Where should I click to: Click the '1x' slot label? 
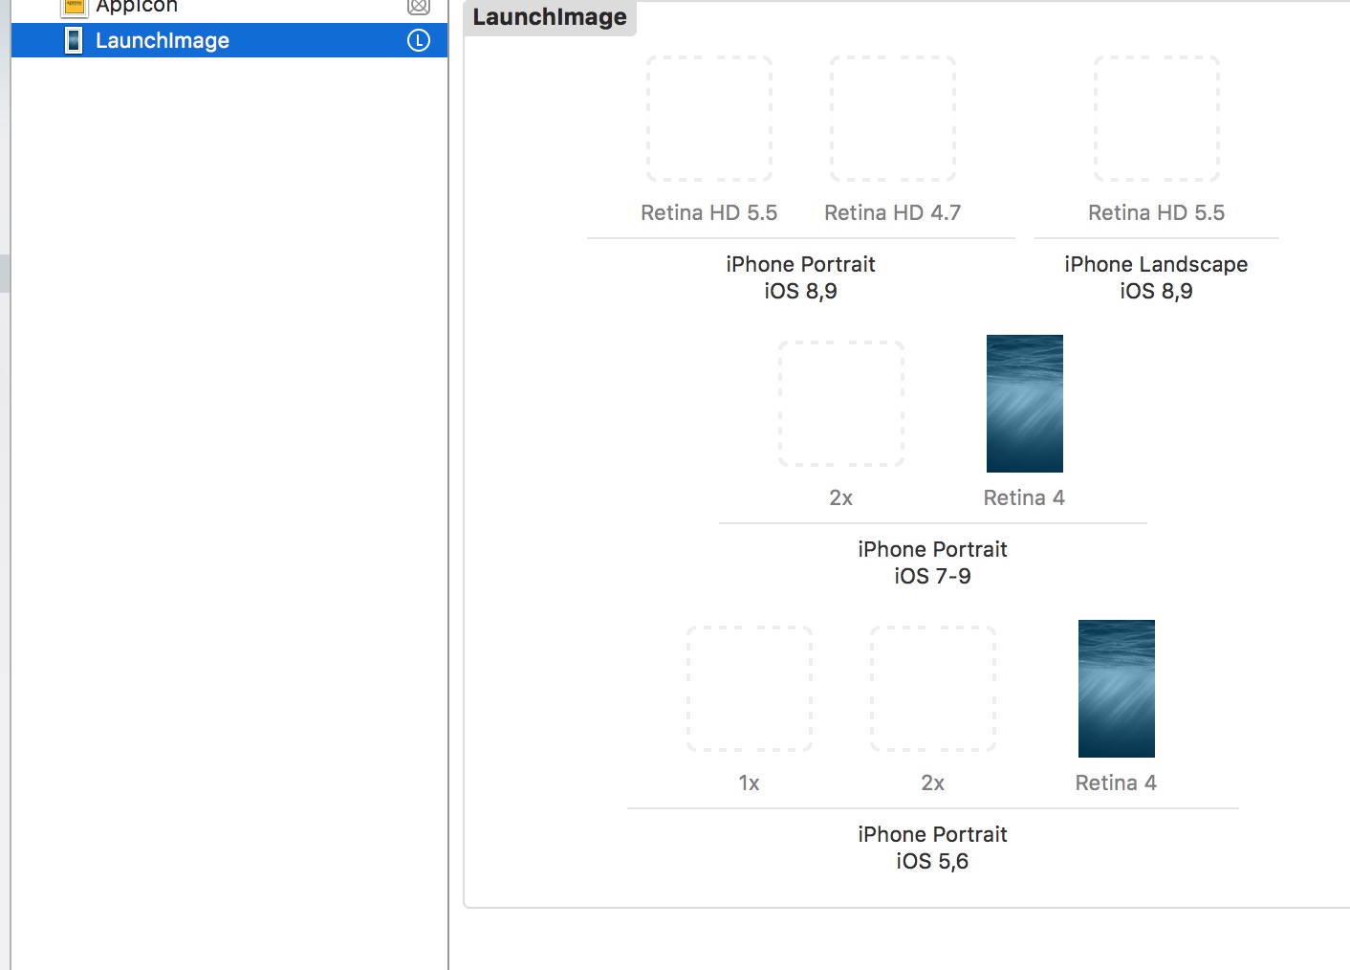point(750,783)
